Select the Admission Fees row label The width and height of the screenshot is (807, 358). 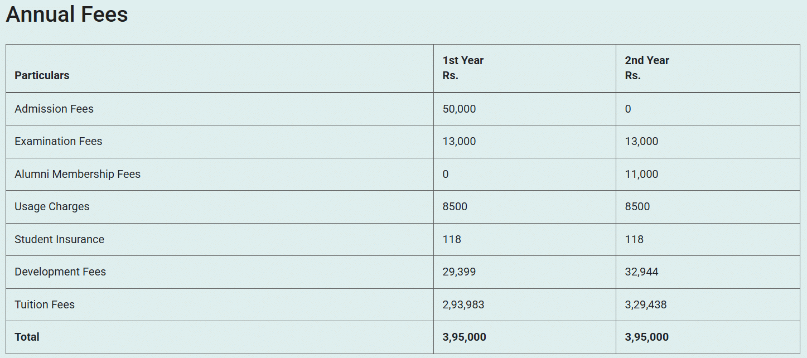coord(54,109)
